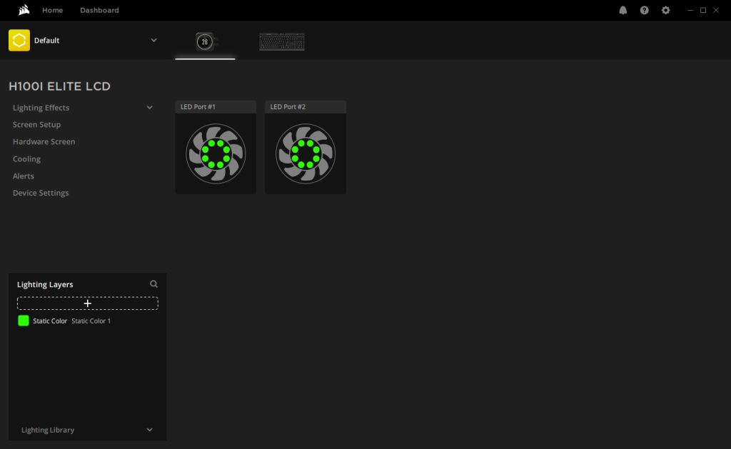Open Screen Setup section
This screenshot has height=449, width=731.
click(x=37, y=124)
